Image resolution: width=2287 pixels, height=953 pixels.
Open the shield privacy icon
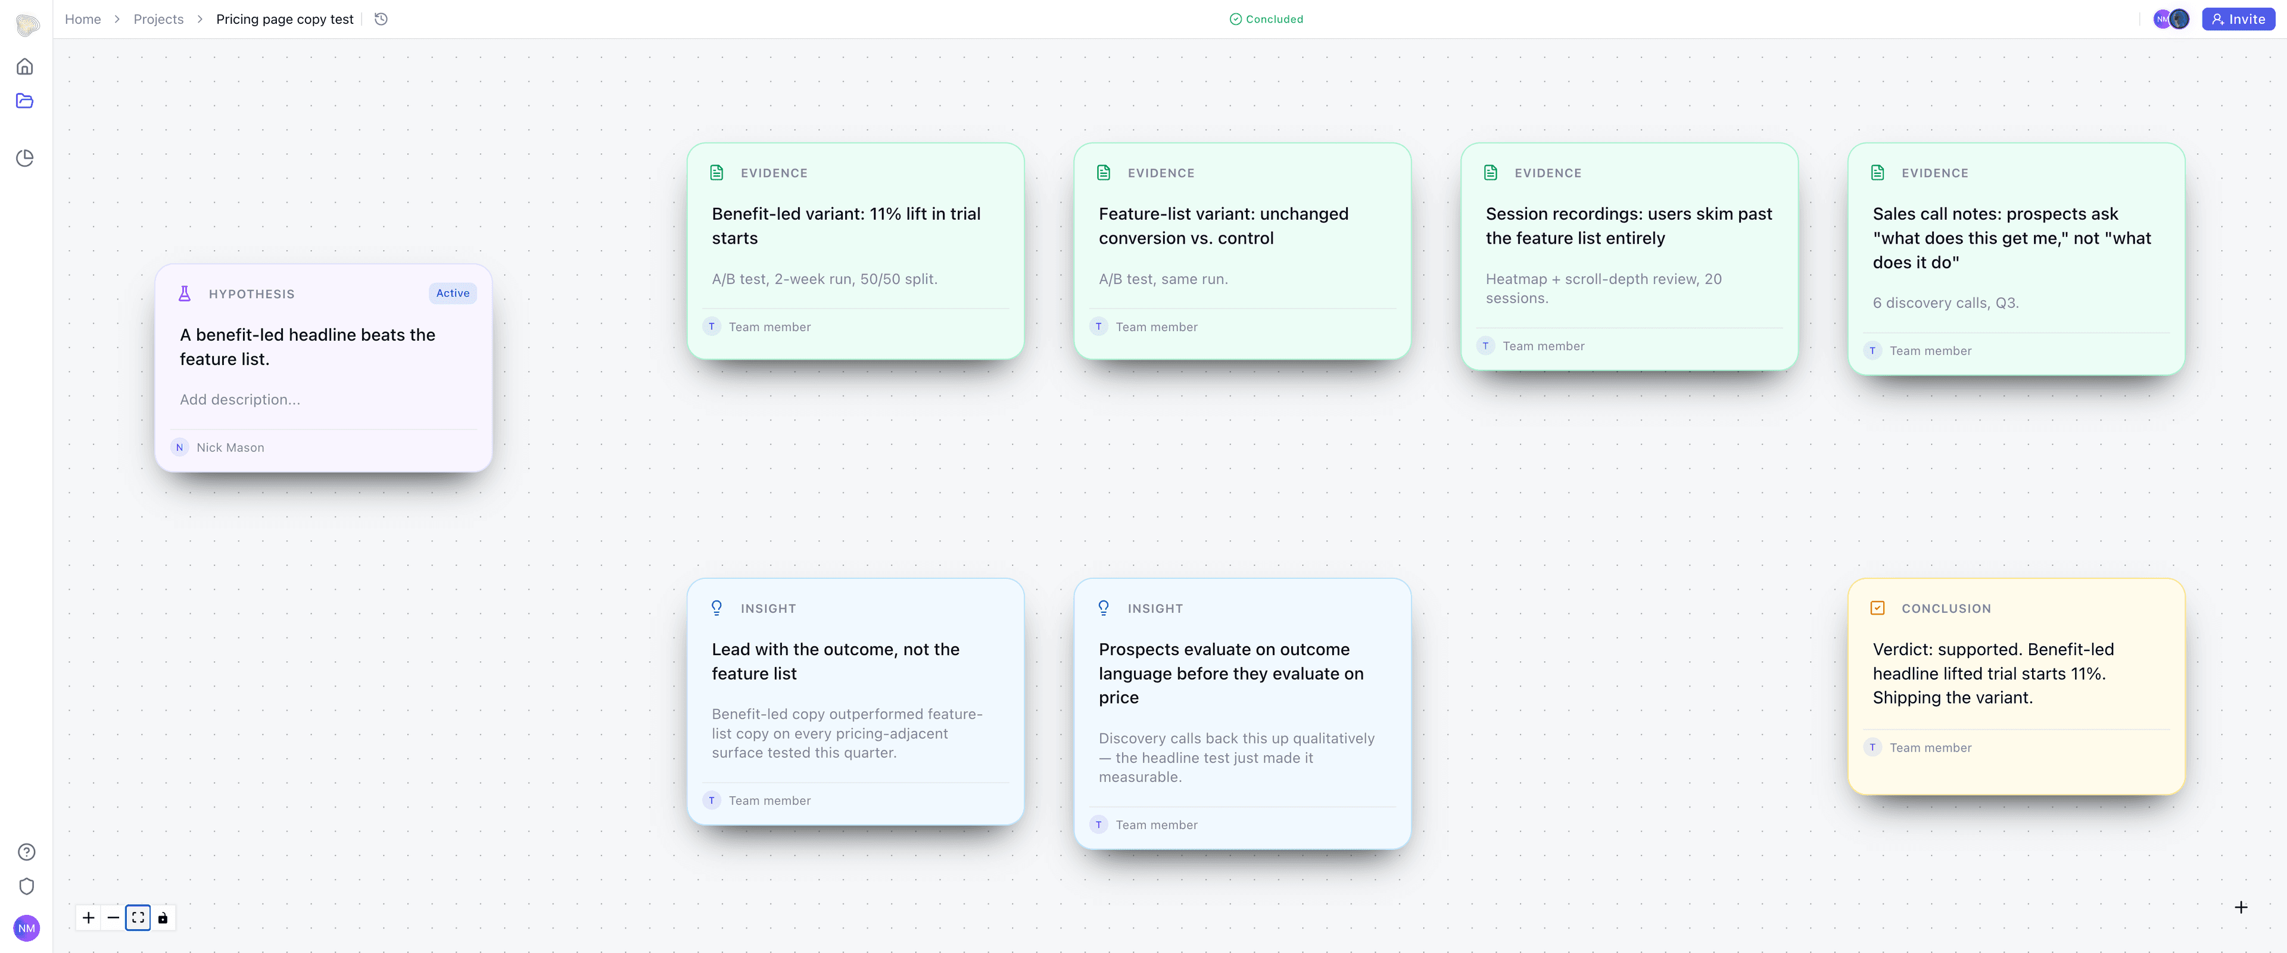point(27,886)
